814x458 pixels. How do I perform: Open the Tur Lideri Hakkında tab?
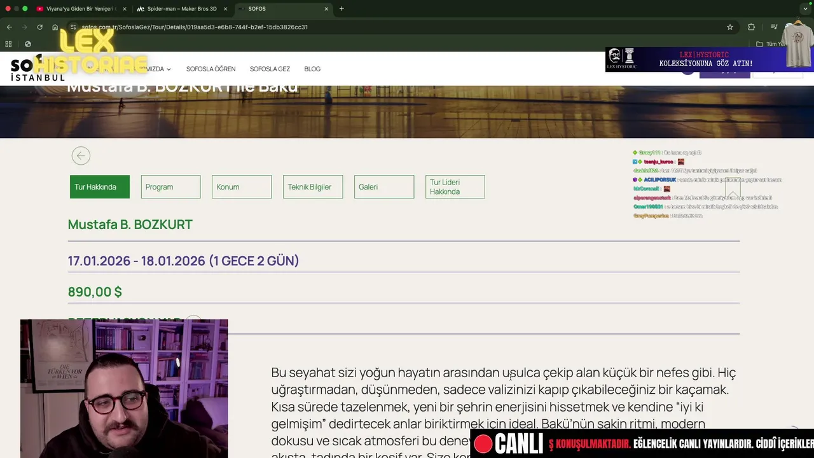point(455,187)
